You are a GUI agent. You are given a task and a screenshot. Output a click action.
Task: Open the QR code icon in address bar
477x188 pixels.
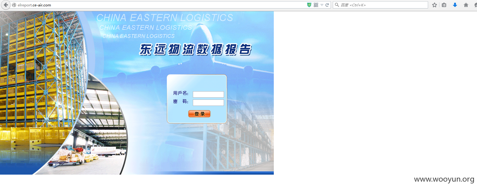click(x=316, y=5)
